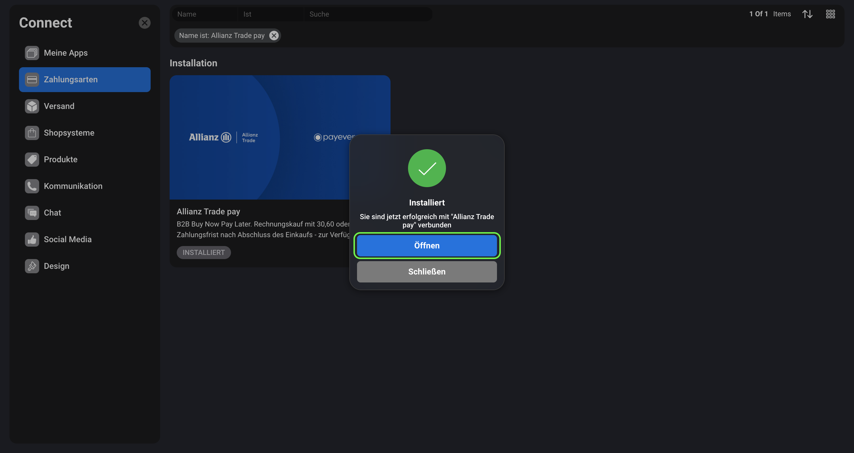The height and width of the screenshot is (453, 854).
Task: Click the Design brush icon
Action: click(x=32, y=266)
